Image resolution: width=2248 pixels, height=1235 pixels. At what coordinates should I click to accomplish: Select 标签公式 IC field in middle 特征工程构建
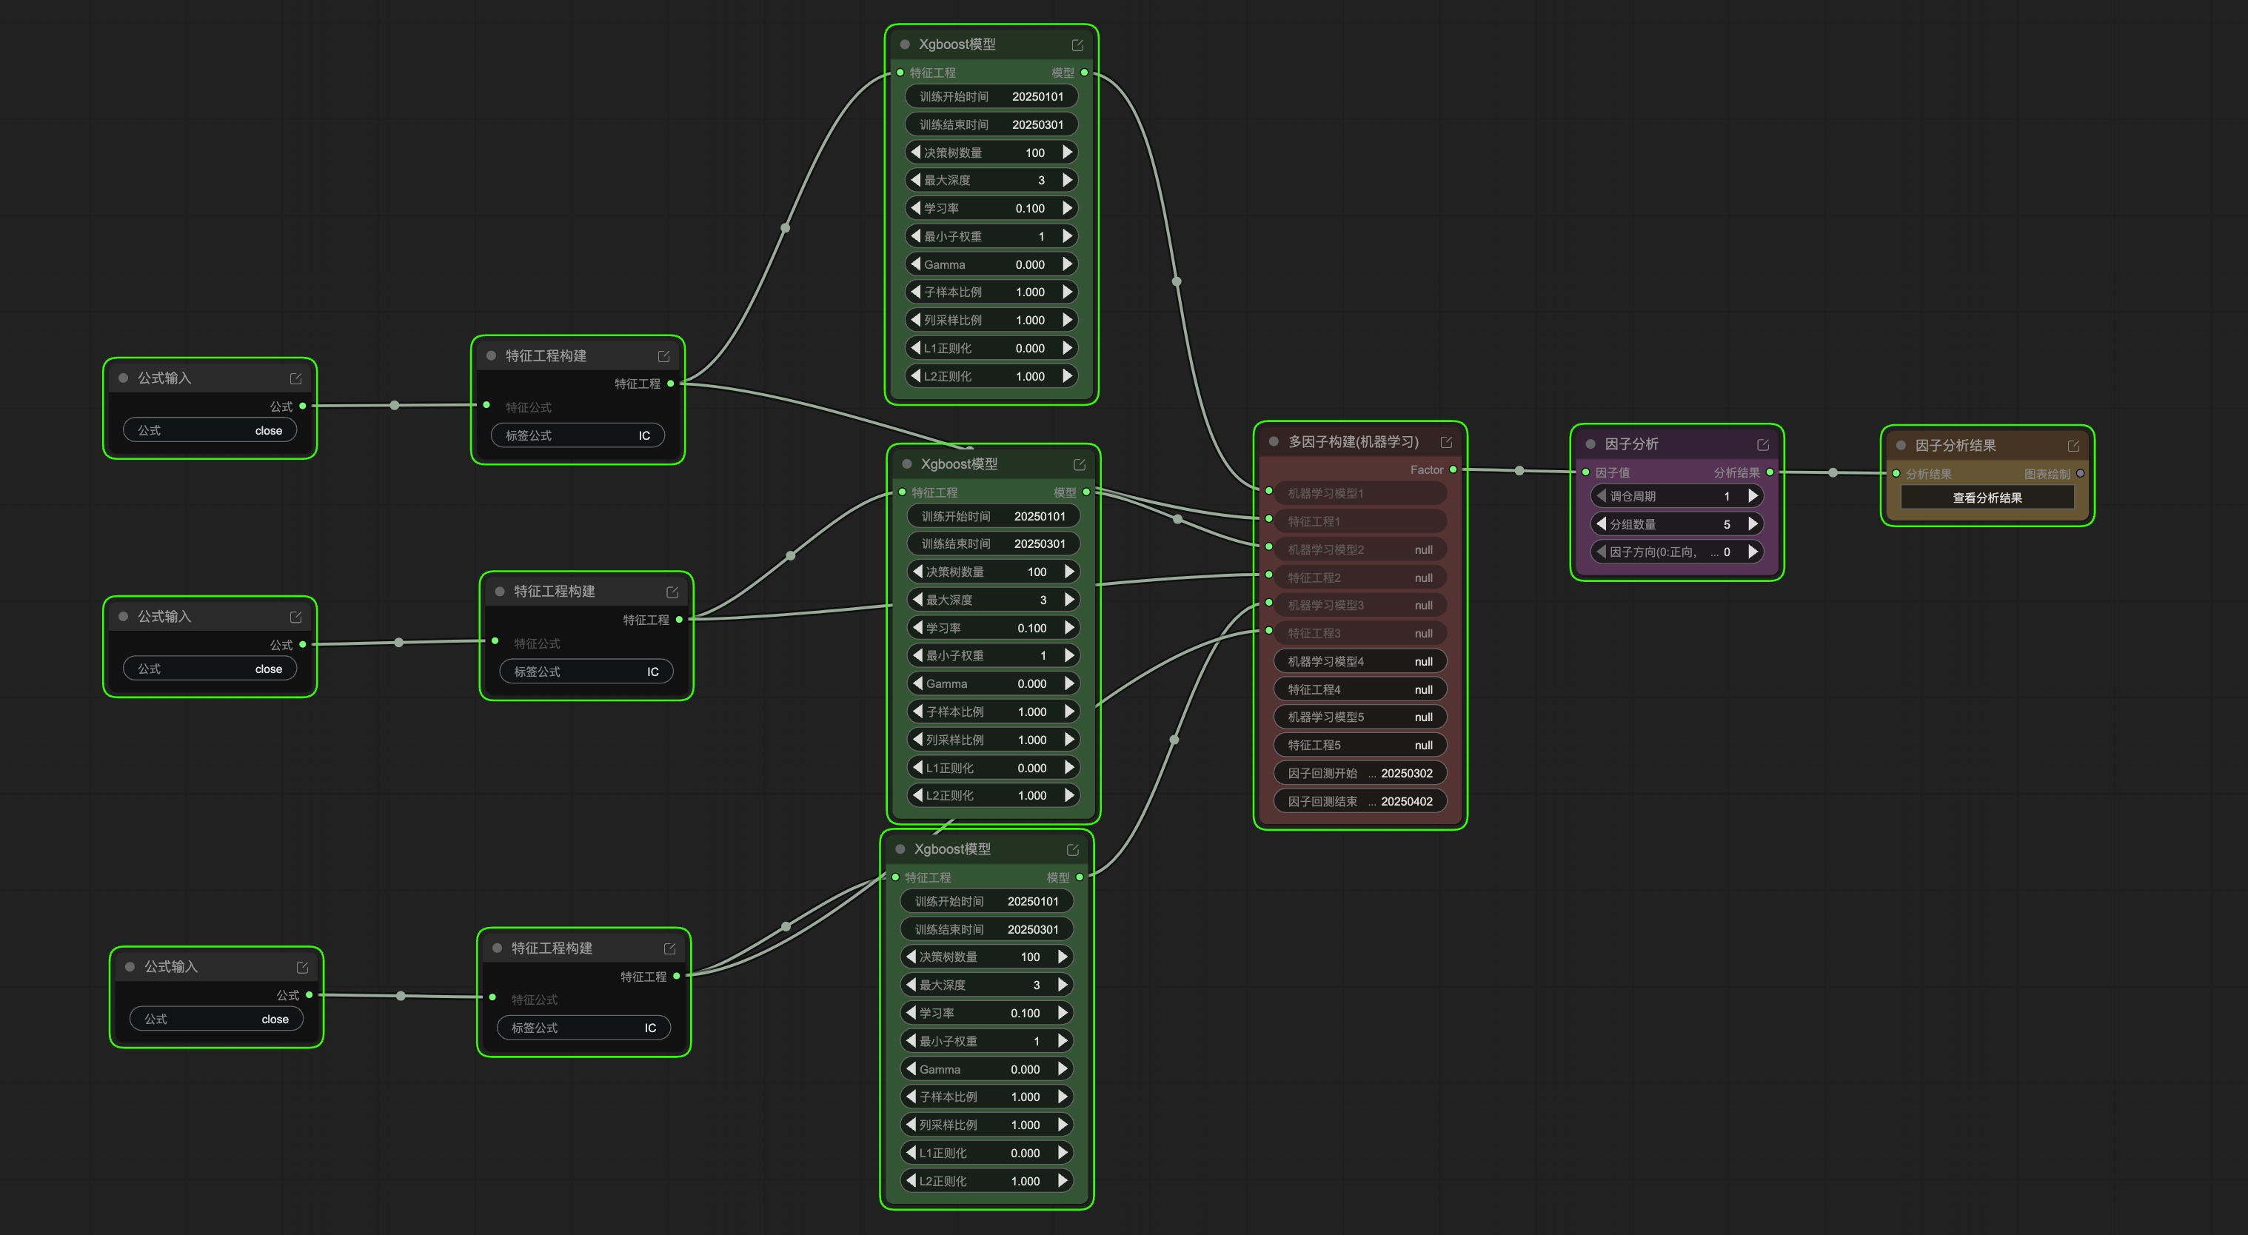click(586, 671)
